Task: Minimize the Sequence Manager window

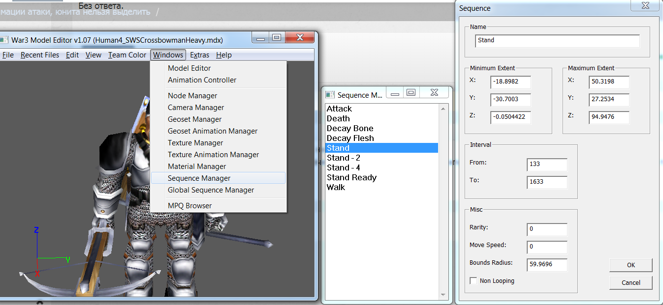Action: tap(395, 92)
